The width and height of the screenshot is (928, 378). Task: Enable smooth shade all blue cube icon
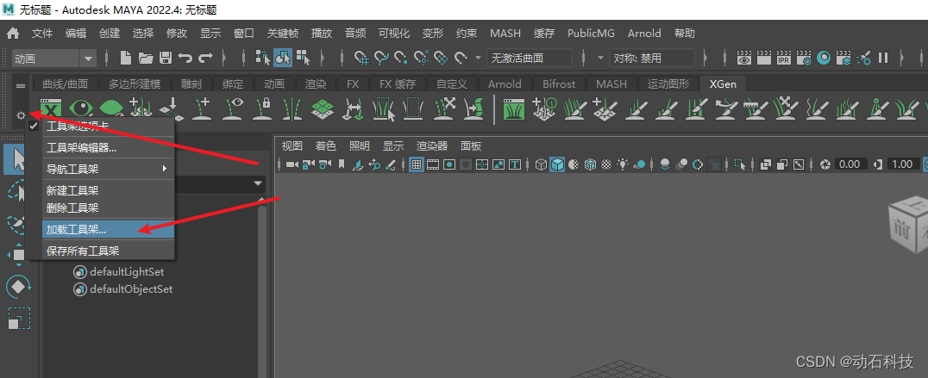[x=557, y=164]
